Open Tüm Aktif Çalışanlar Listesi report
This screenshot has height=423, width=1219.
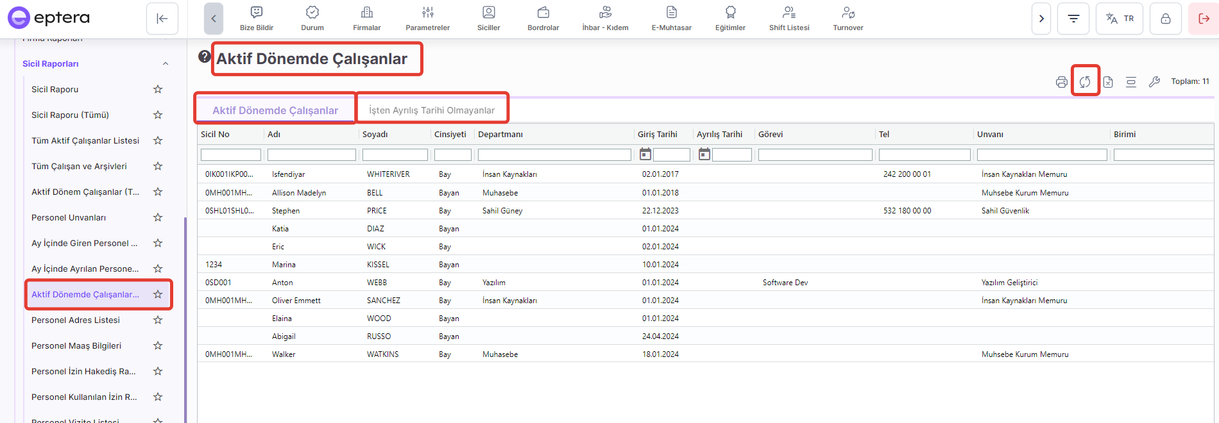point(85,140)
